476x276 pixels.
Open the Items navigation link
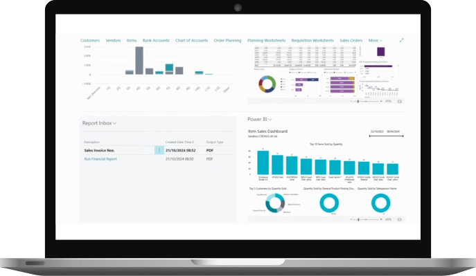point(132,40)
